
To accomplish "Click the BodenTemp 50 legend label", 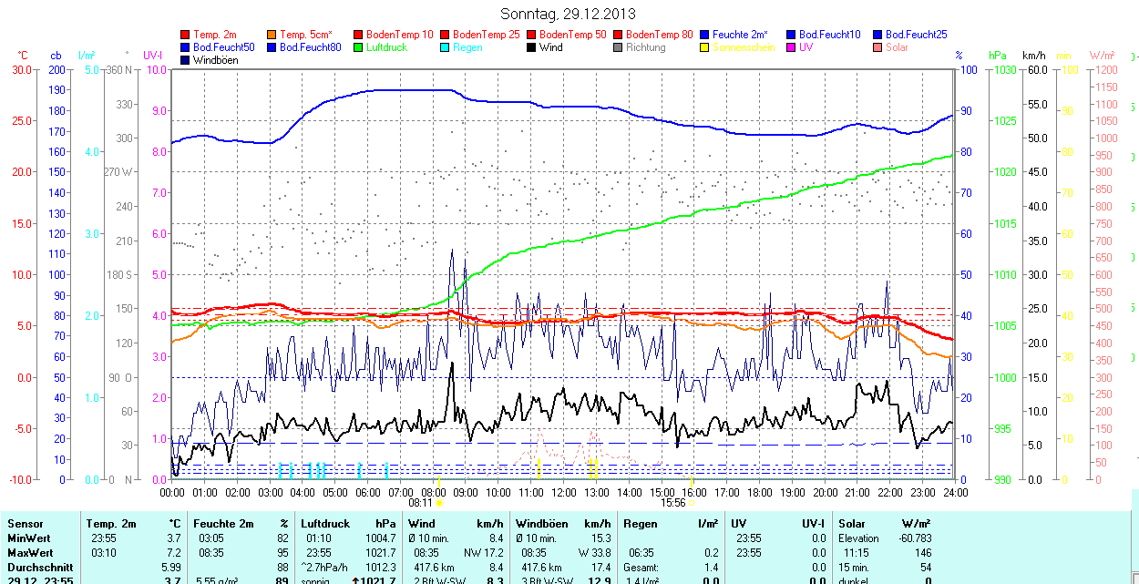I will click(x=573, y=35).
